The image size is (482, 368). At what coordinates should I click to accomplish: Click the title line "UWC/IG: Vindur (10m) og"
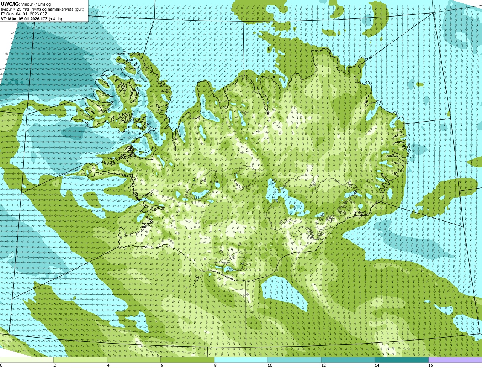click(x=26, y=4)
